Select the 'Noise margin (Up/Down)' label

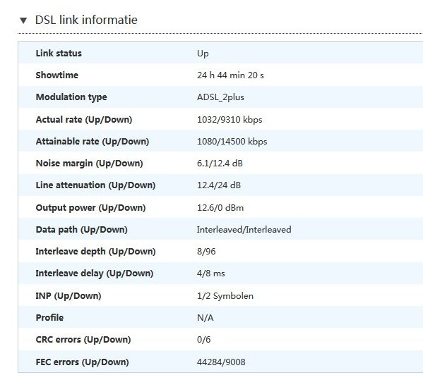click(x=89, y=164)
